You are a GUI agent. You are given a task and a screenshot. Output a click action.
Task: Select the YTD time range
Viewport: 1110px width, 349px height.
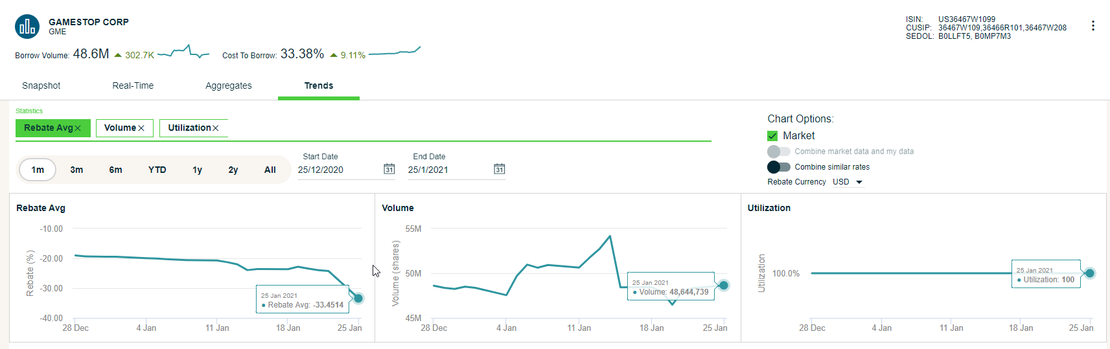click(157, 170)
